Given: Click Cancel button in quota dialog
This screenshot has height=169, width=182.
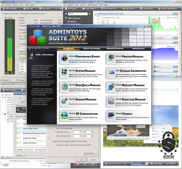Looking at the screenshot, I should click(93, 160).
